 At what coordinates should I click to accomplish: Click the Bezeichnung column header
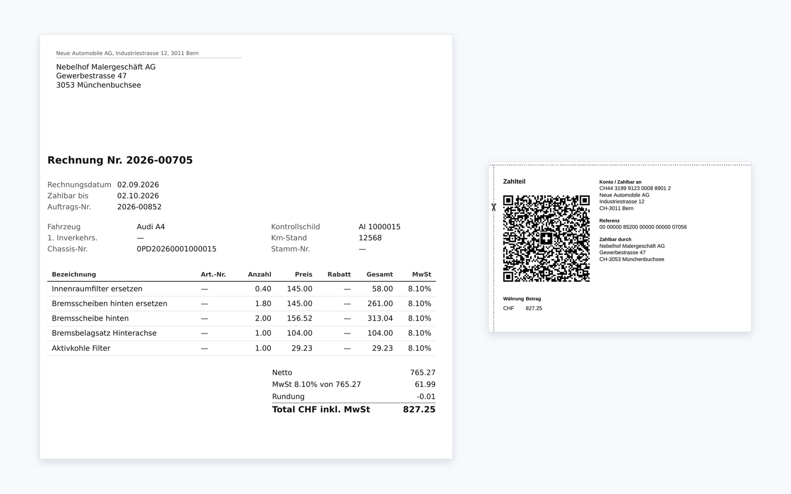(74, 274)
